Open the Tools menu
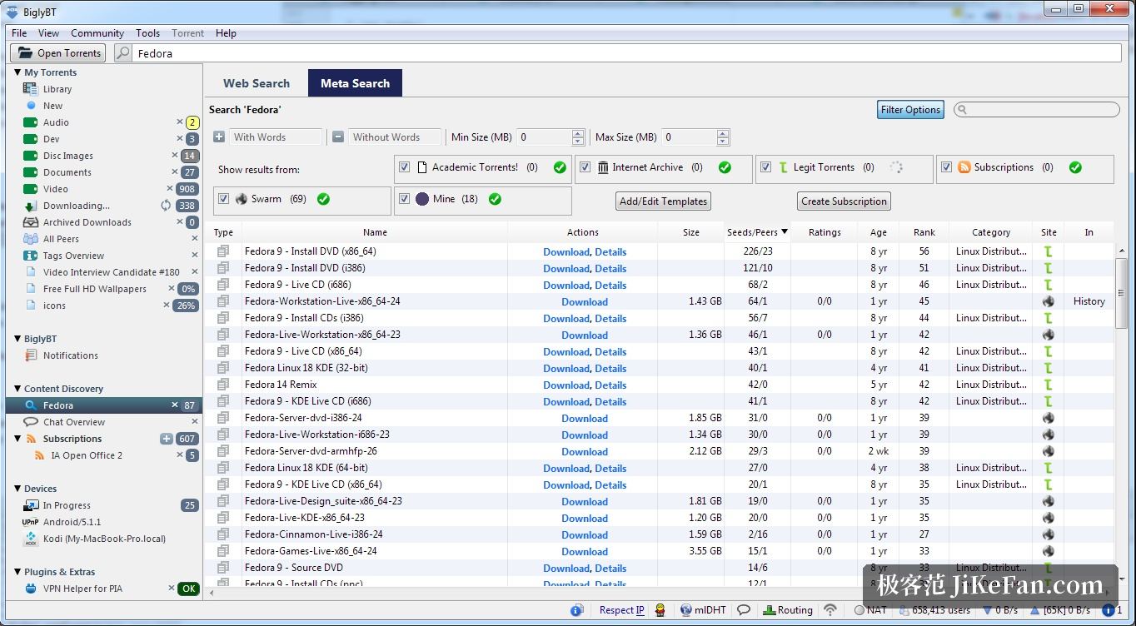1136x626 pixels. point(147,33)
